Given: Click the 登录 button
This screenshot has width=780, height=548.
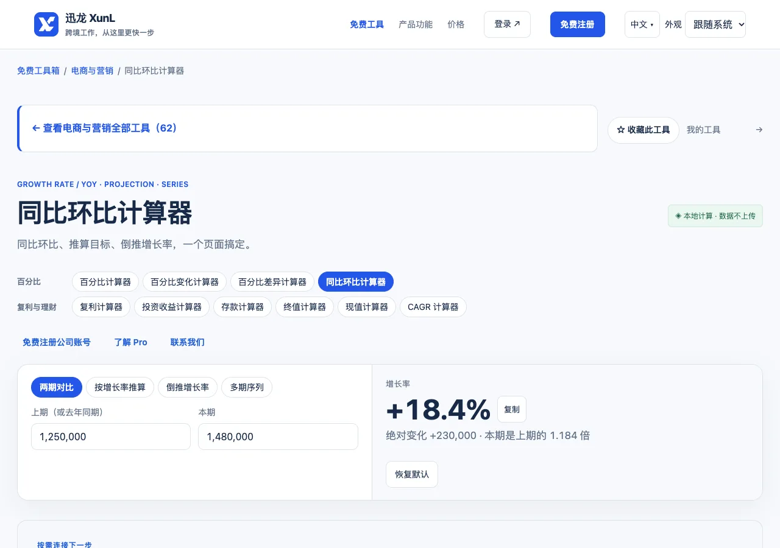Looking at the screenshot, I should click(x=507, y=24).
